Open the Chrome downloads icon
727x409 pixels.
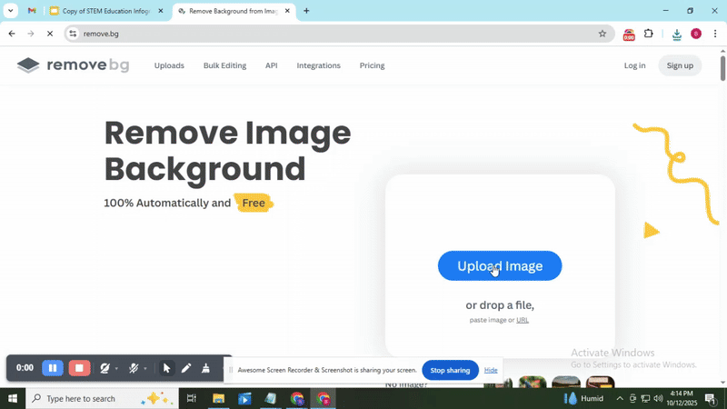pyautogui.click(x=676, y=34)
